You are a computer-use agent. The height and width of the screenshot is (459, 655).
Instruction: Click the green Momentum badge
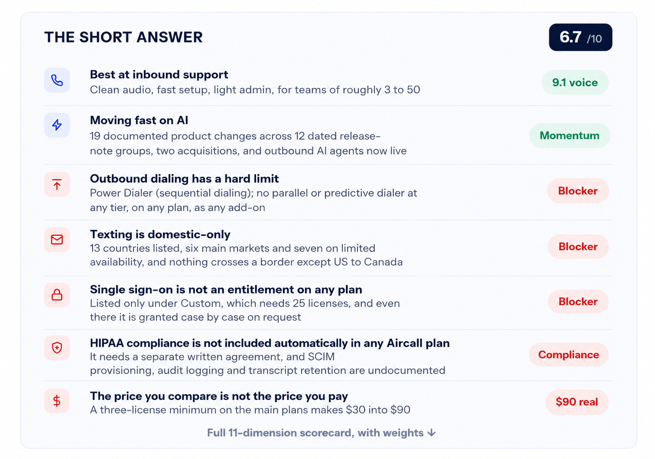tap(570, 136)
